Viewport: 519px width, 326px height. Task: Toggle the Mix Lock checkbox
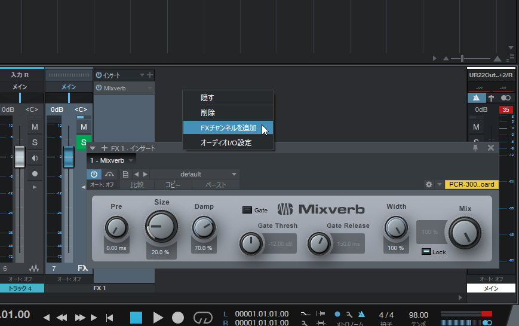[426, 252]
